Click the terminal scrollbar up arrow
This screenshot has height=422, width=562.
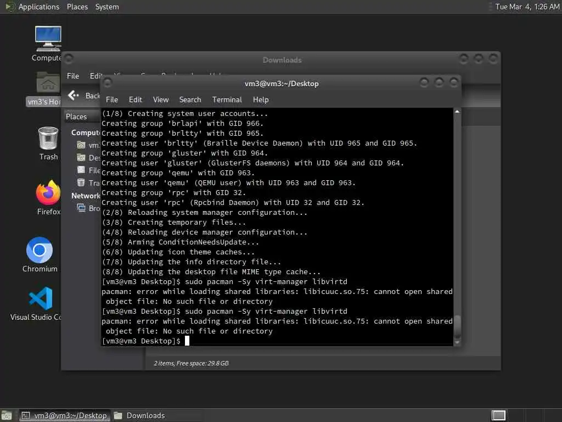[x=457, y=112]
